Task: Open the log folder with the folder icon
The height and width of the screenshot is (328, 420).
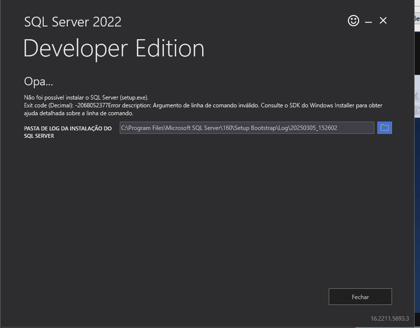Action: (384, 128)
